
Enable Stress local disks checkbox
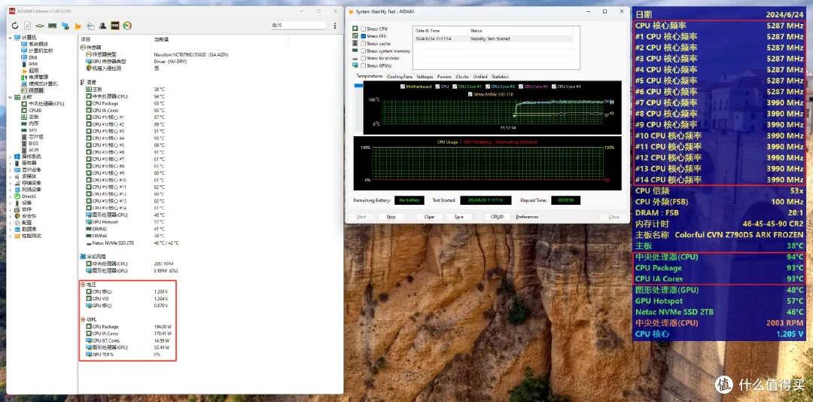tap(364, 58)
